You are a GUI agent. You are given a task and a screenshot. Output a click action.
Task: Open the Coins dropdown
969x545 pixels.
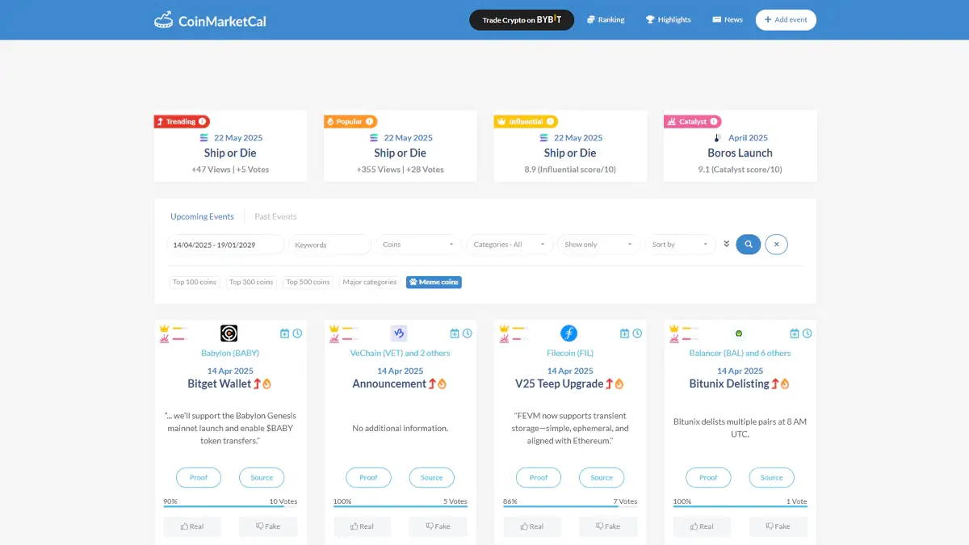pos(419,245)
